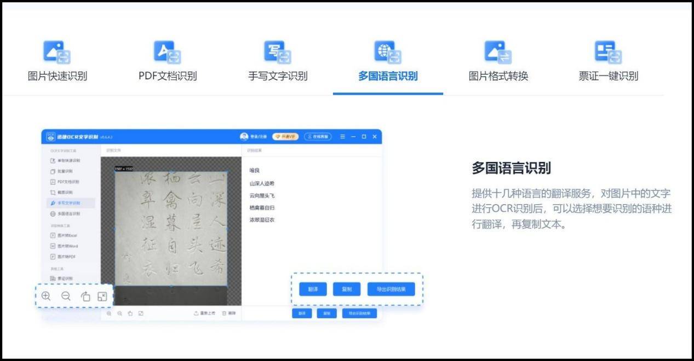Go to the 票证一键识别 tab
The width and height of the screenshot is (694, 361).
point(608,61)
